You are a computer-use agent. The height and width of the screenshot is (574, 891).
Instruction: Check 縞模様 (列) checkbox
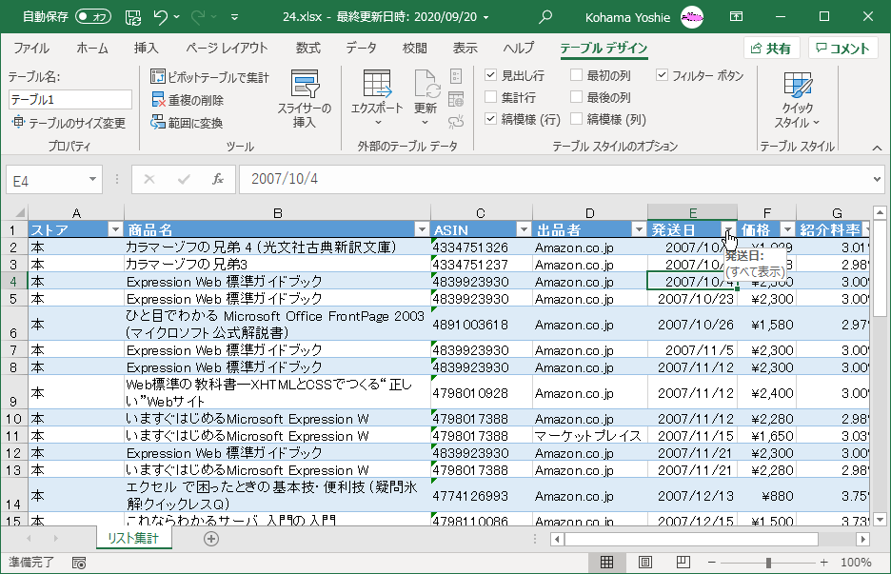[x=576, y=119]
